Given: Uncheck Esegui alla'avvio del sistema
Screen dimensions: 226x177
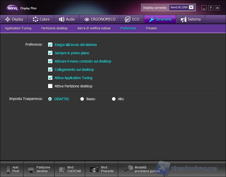Looking at the screenshot, I should pos(50,45).
